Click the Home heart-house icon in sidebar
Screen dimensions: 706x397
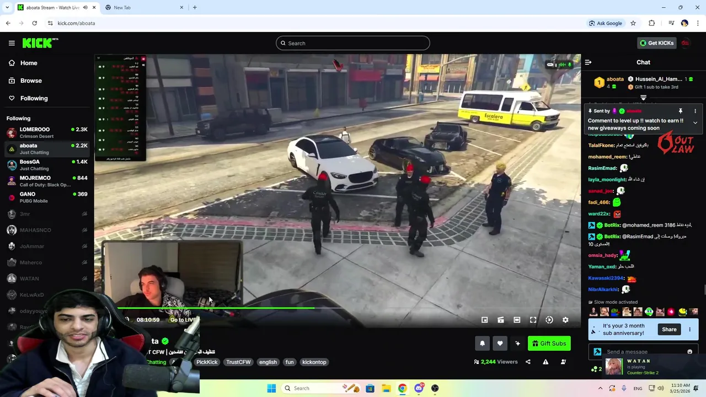12,63
